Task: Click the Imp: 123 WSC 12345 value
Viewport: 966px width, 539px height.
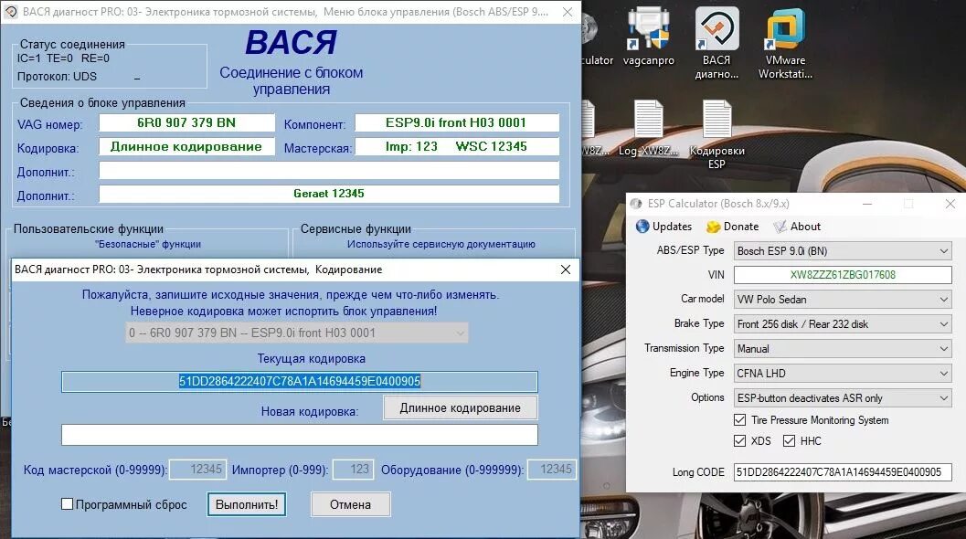Action: (x=457, y=146)
